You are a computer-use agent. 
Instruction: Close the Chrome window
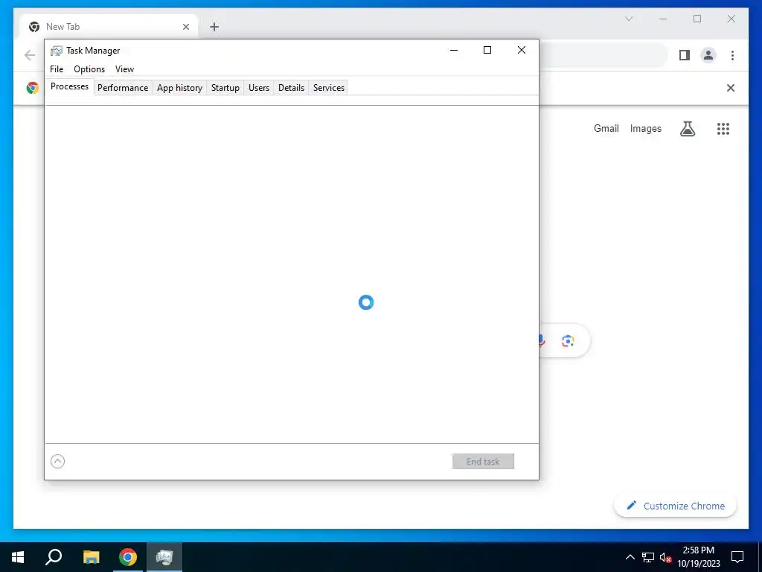pyautogui.click(x=731, y=19)
